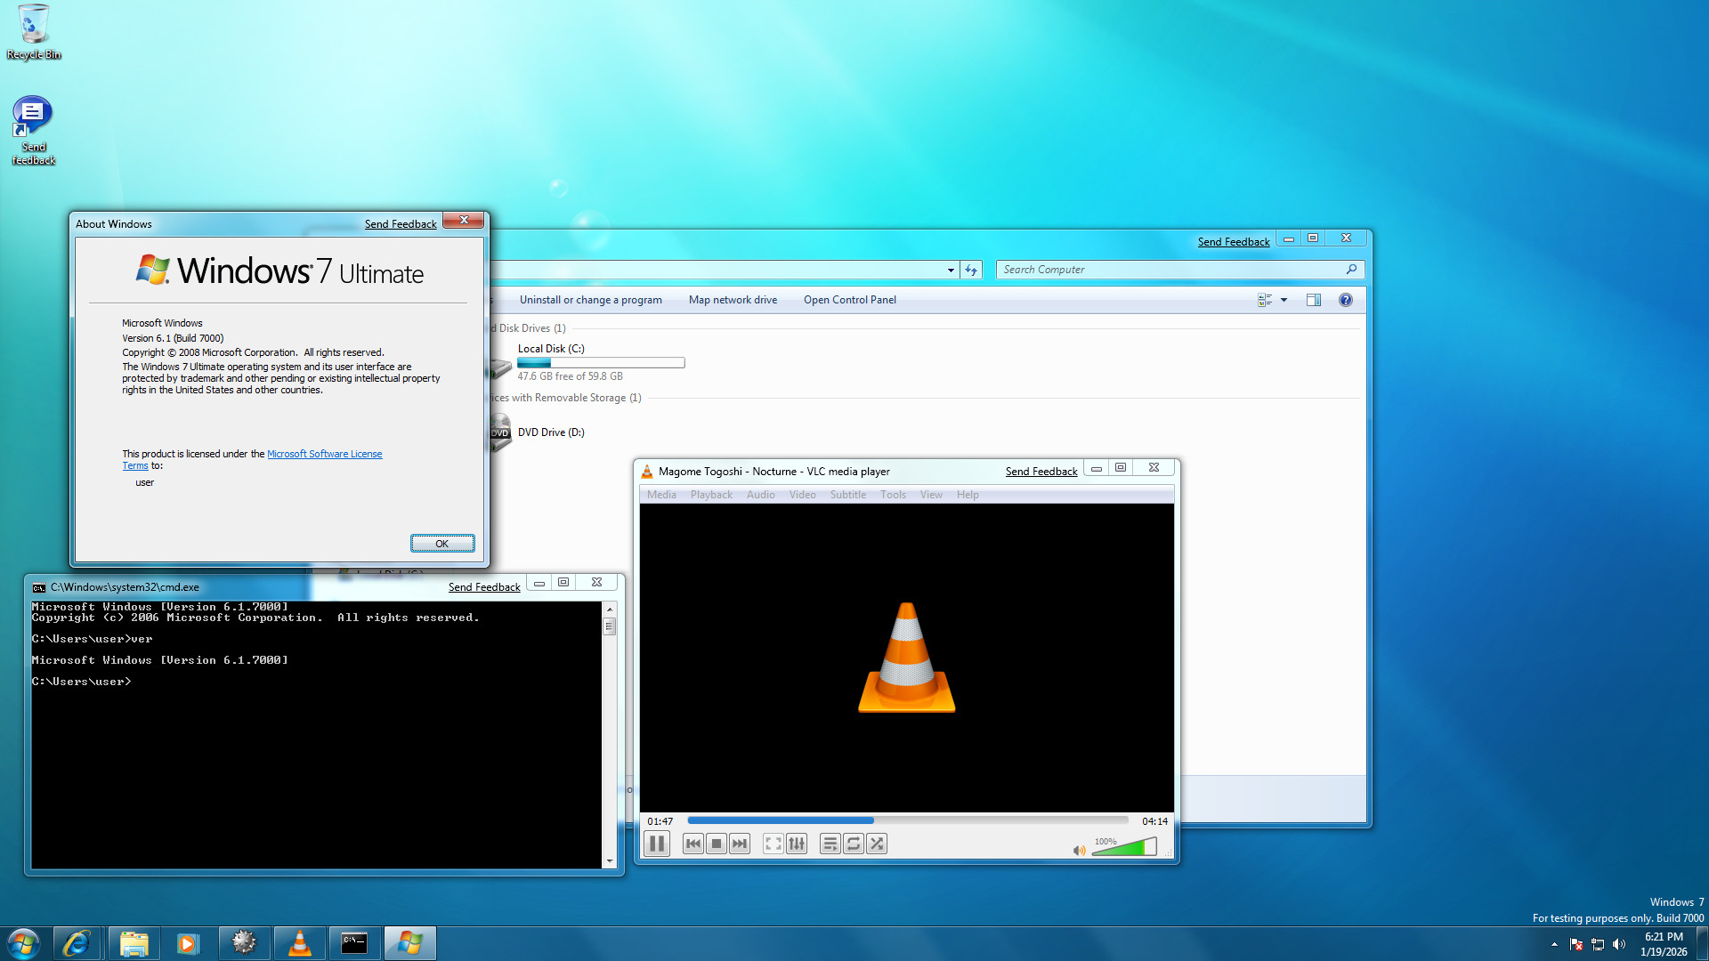Open the VLC Tools menu
Screen dimensions: 1709x961
[893, 495]
